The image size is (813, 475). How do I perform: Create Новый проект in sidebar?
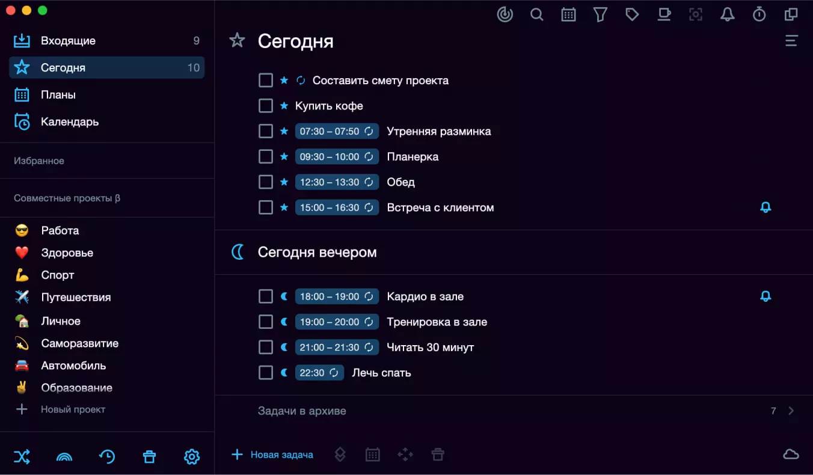(60, 409)
